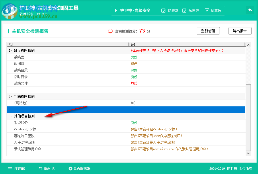The height and width of the screenshot is (174, 258).
Task: Uncheck the 防篡改 option
Action: coord(207,11)
